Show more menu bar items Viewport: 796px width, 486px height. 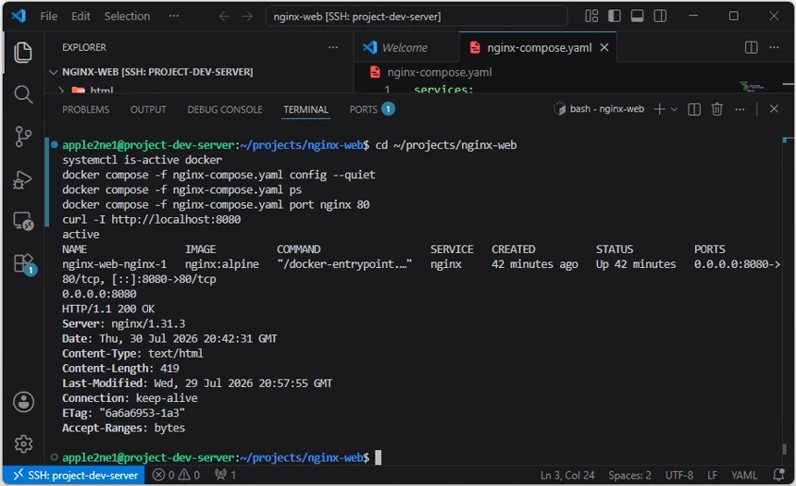pos(174,17)
